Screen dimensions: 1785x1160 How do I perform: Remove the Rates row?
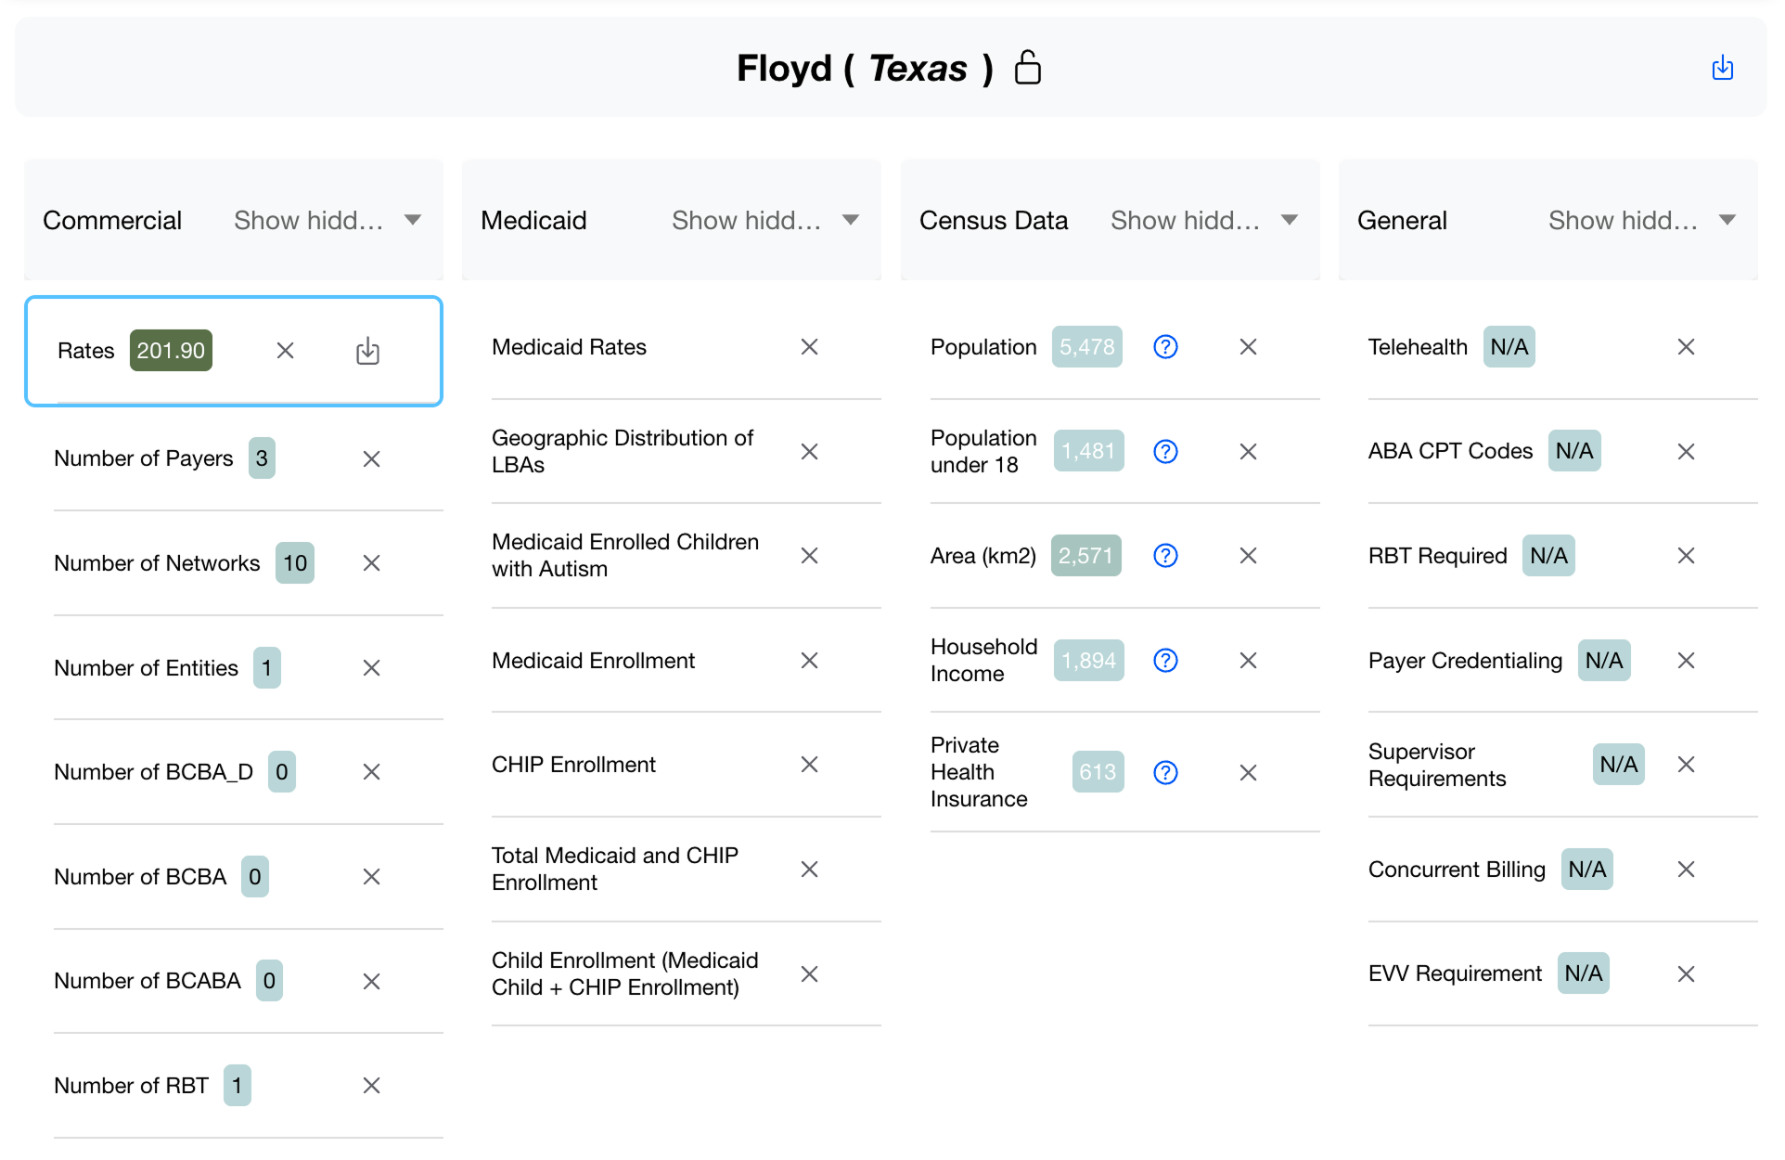tap(286, 351)
